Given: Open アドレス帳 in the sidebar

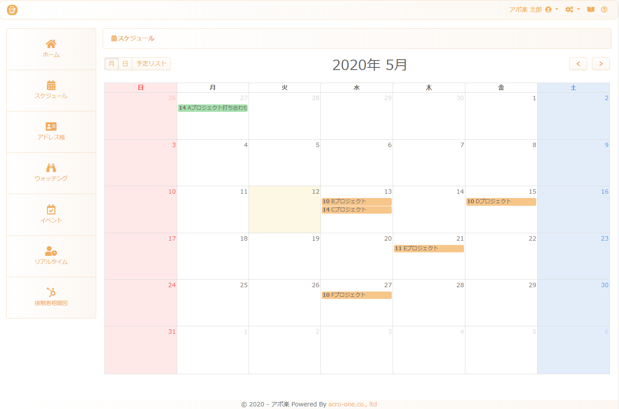Looking at the screenshot, I should pos(51,132).
